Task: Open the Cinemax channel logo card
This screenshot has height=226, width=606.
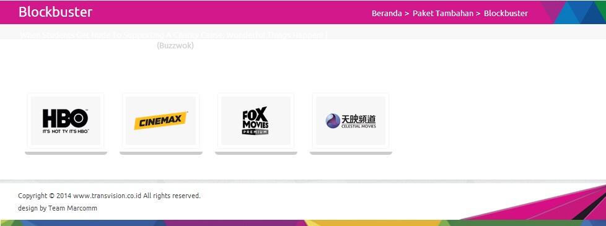Action: click(x=160, y=121)
